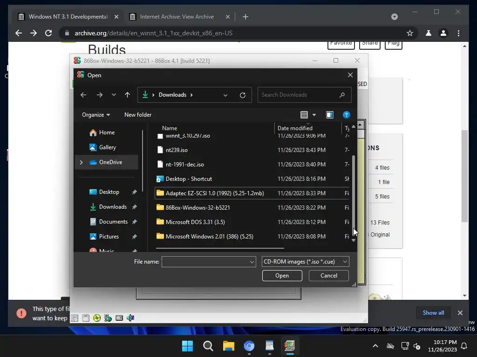Open a new browser tab
477x357 pixels.
[x=245, y=17]
